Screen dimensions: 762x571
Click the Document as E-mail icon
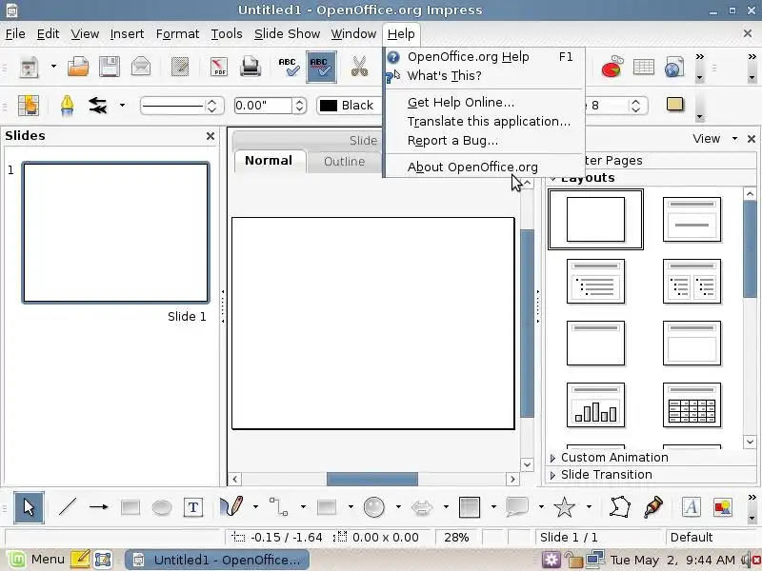141,67
